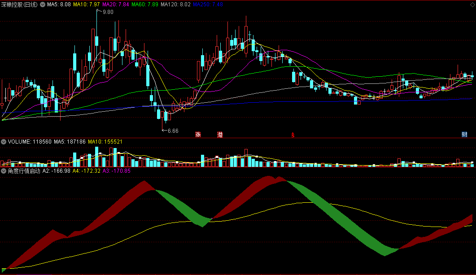Viewport: 476px width, 275px height.
Task: Select the 深粮控股(日线) chart title
Action: [x=19, y=4]
